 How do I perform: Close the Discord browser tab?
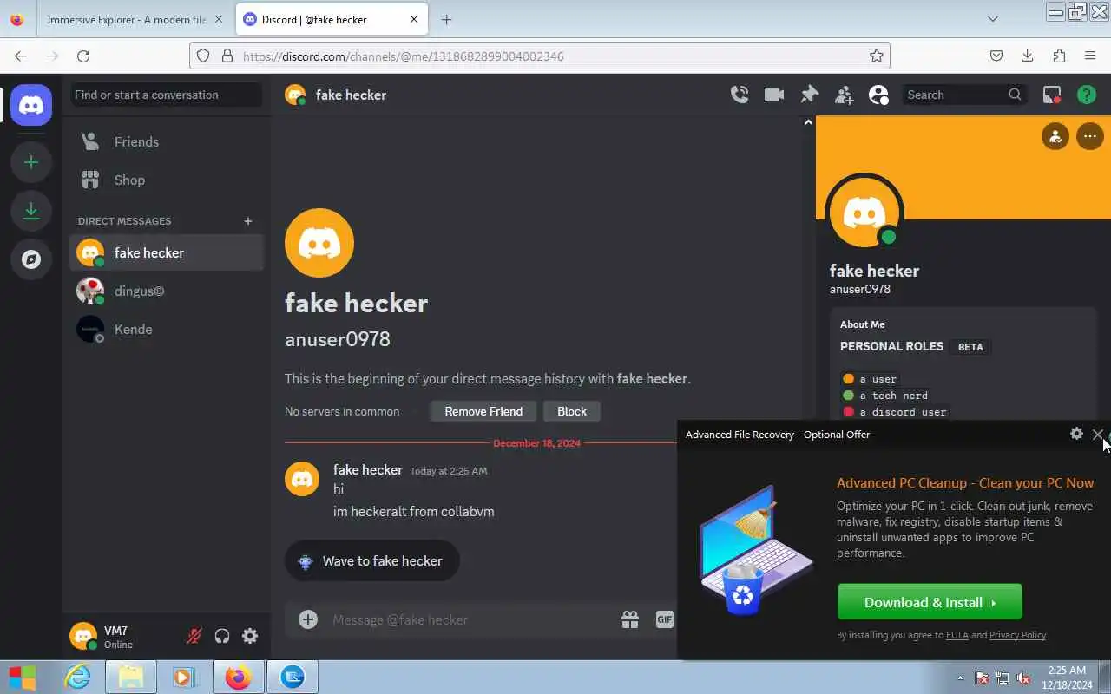414,19
